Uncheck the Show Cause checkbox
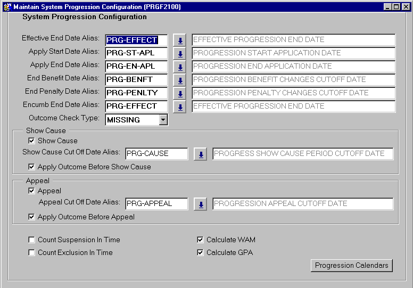 tap(32, 141)
